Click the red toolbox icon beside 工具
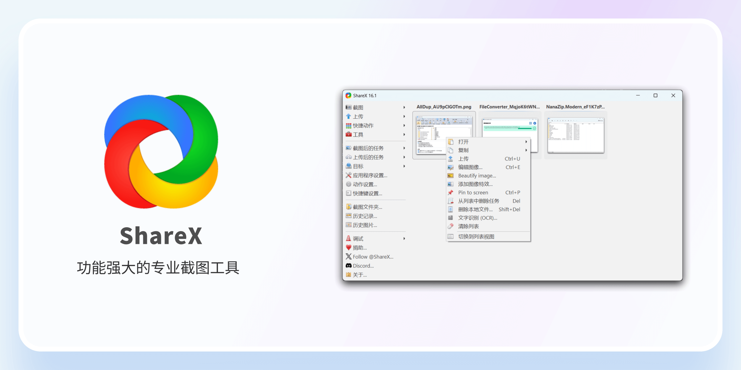This screenshot has width=741, height=370. coord(349,134)
